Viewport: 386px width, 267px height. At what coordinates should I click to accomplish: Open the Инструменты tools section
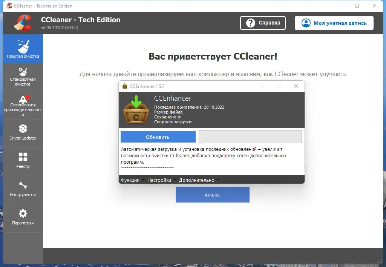pos(23,190)
